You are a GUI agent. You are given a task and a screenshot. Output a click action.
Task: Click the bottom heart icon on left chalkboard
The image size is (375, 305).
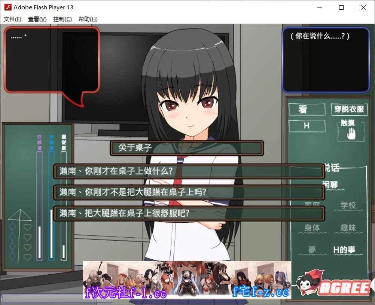pos(27,257)
